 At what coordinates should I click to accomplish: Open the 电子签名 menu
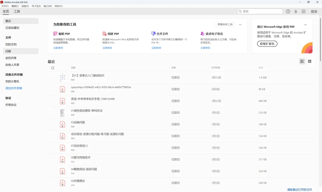tap(36, 6)
